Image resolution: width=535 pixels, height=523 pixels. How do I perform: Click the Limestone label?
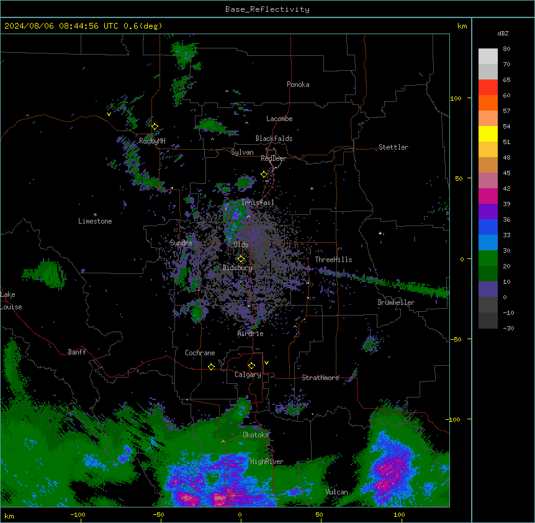[x=95, y=221]
